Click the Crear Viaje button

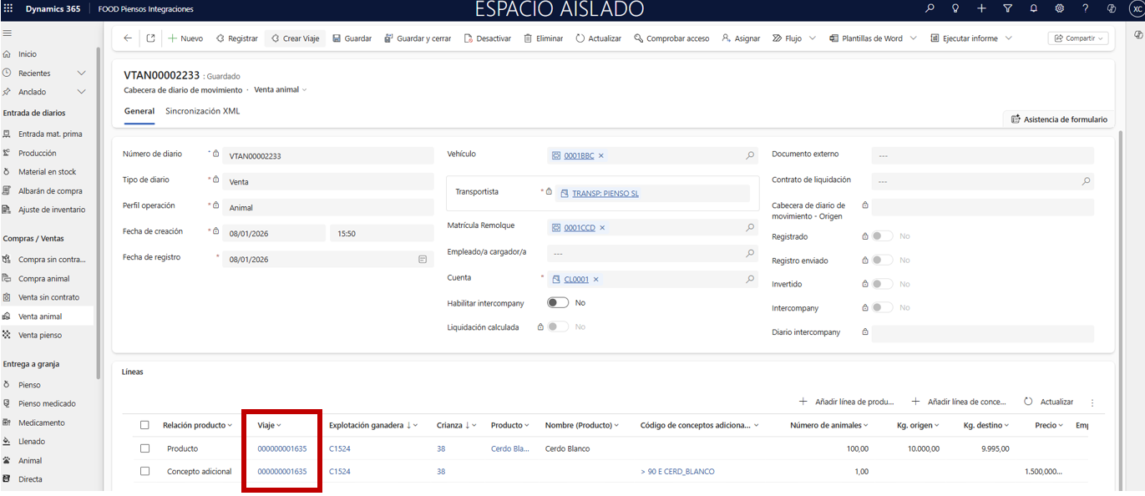pyautogui.click(x=295, y=38)
